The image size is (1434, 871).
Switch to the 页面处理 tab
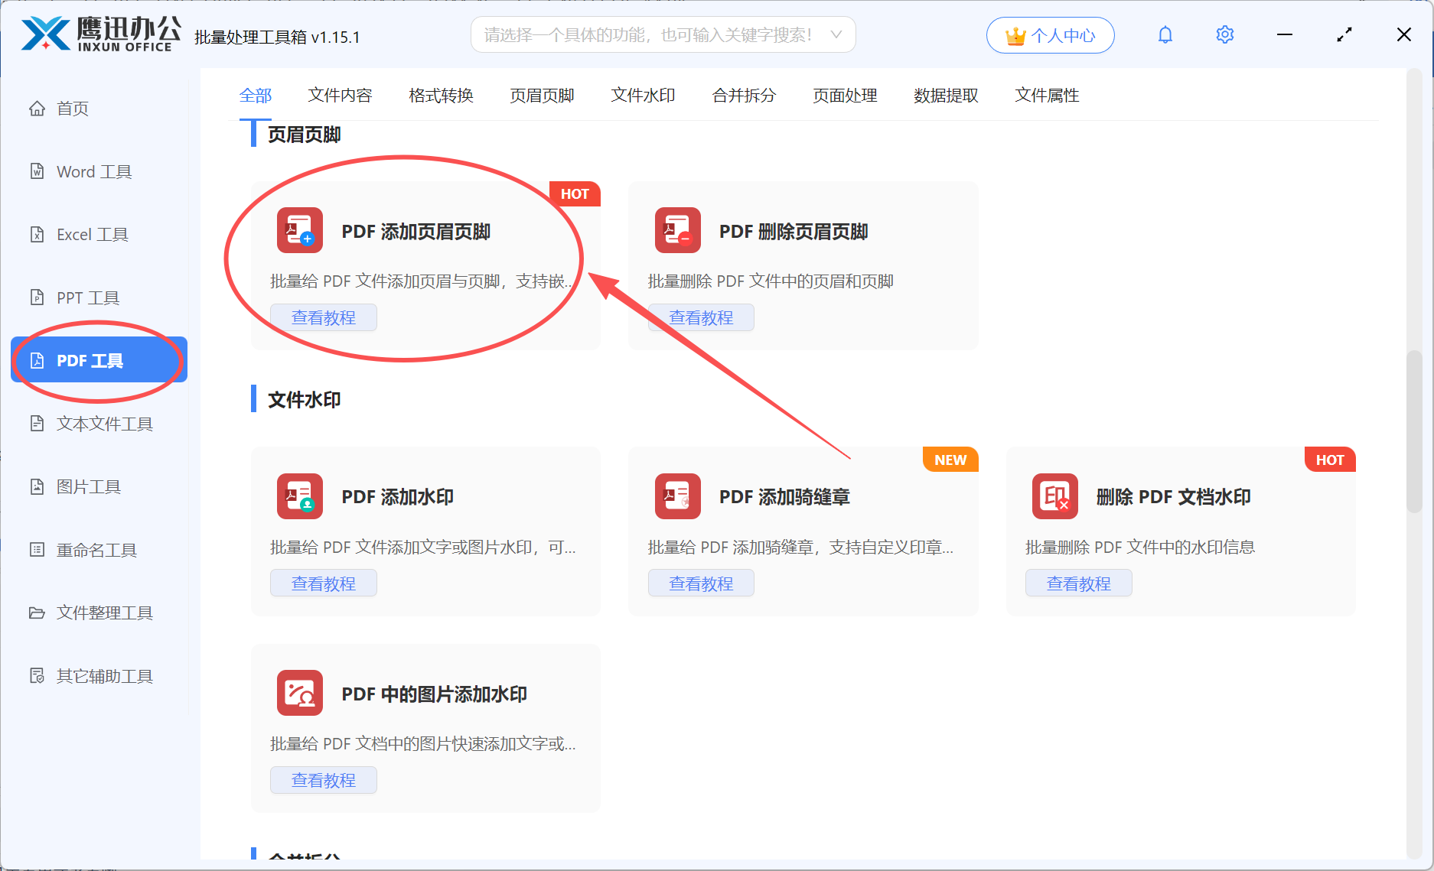845,96
